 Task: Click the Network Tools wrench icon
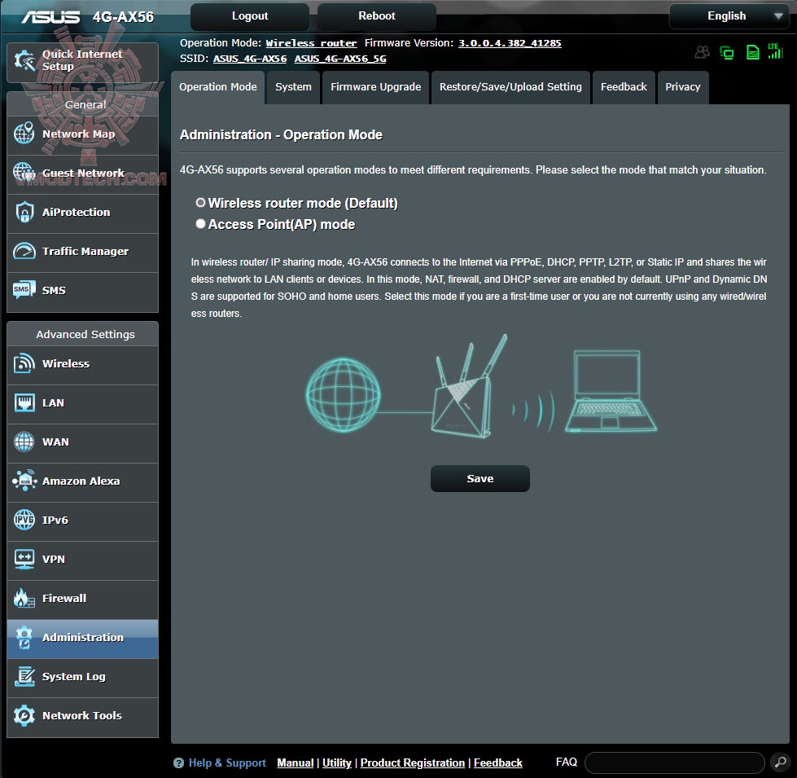24,715
